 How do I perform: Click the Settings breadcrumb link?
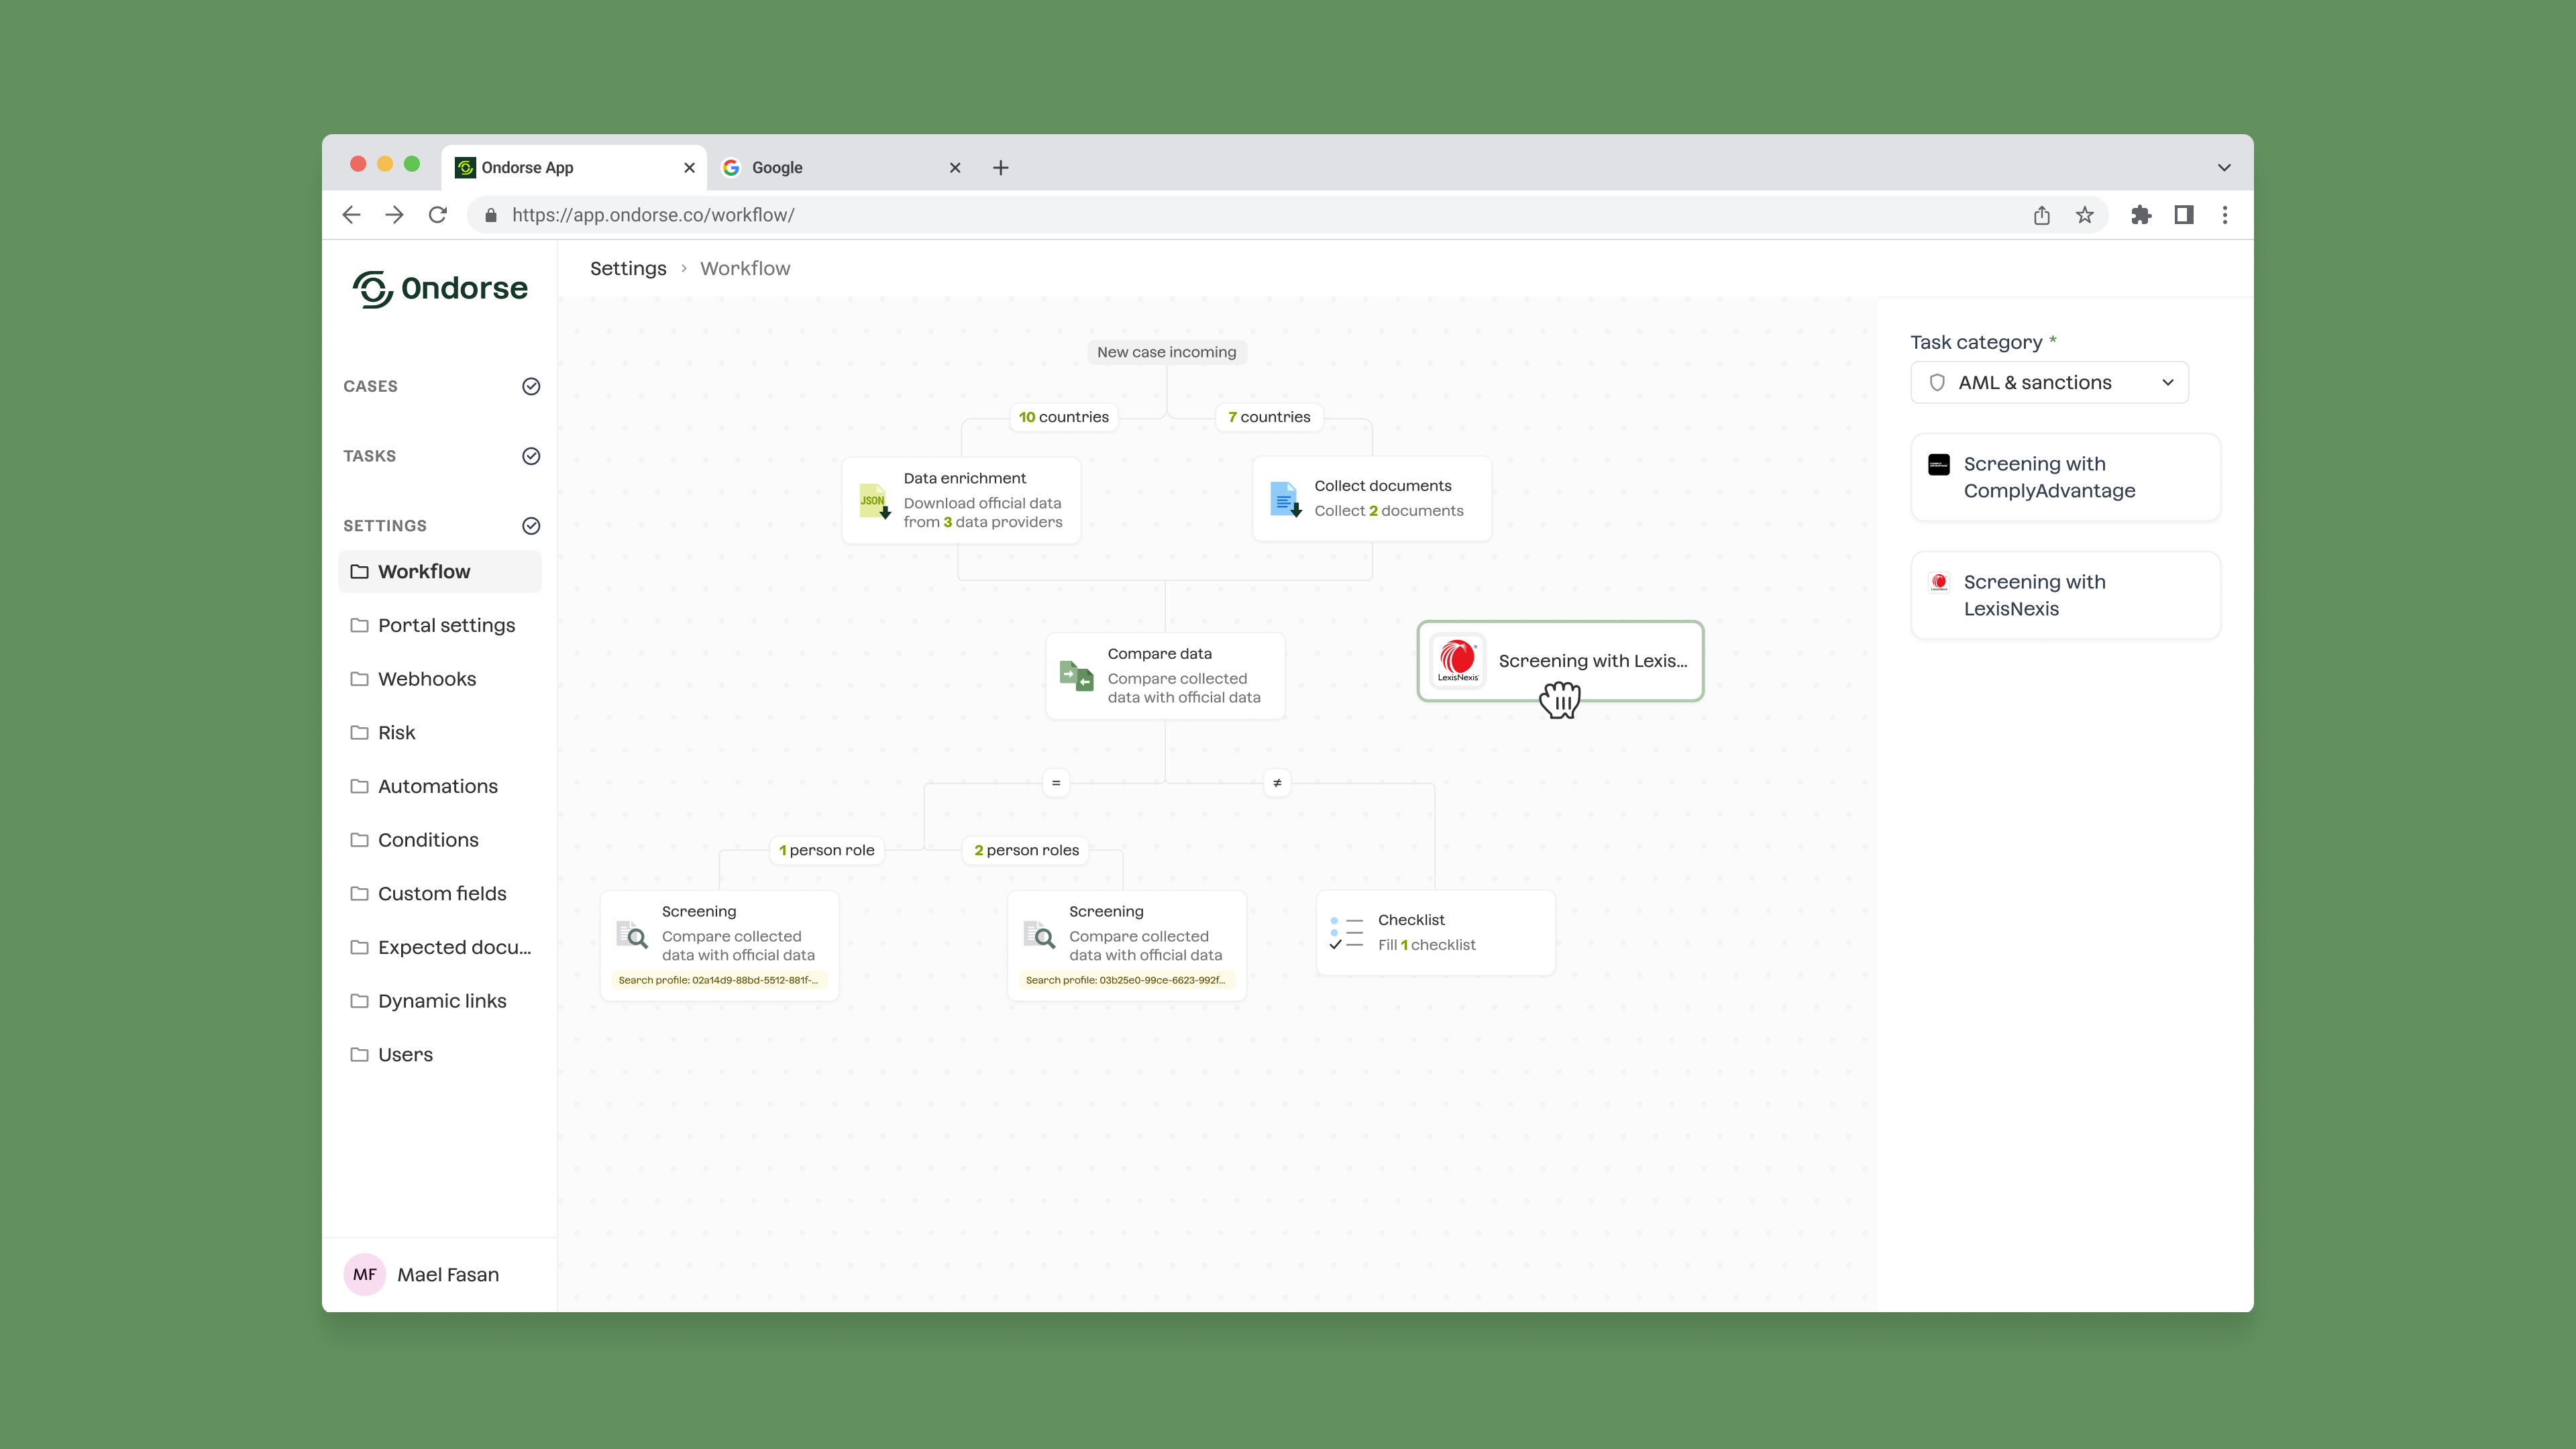tap(628, 268)
